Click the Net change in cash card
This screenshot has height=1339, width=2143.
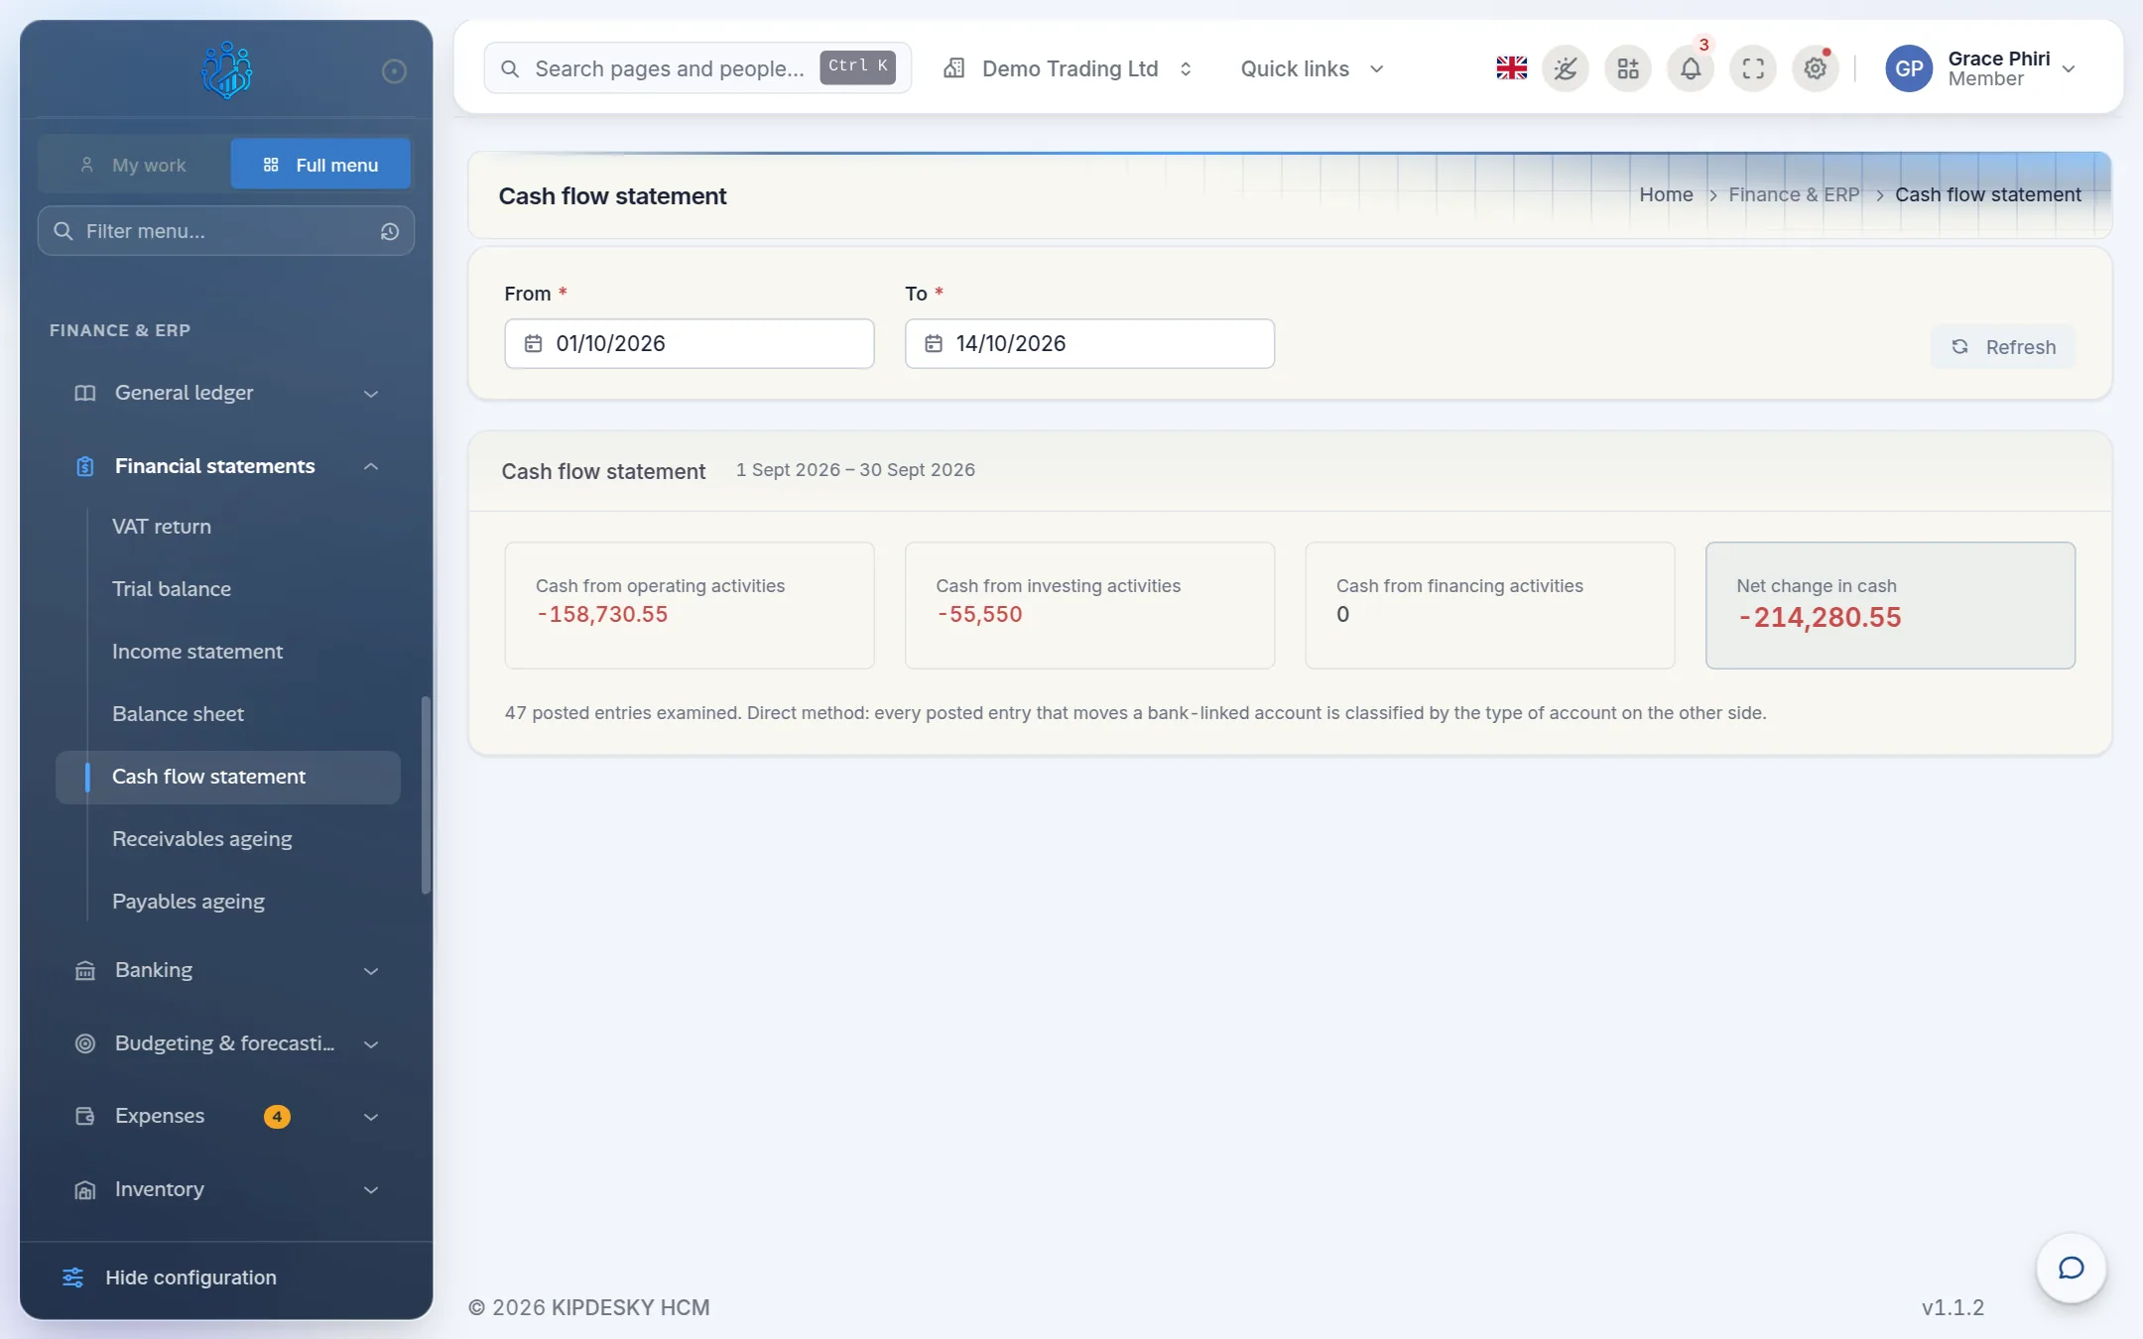point(1890,605)
